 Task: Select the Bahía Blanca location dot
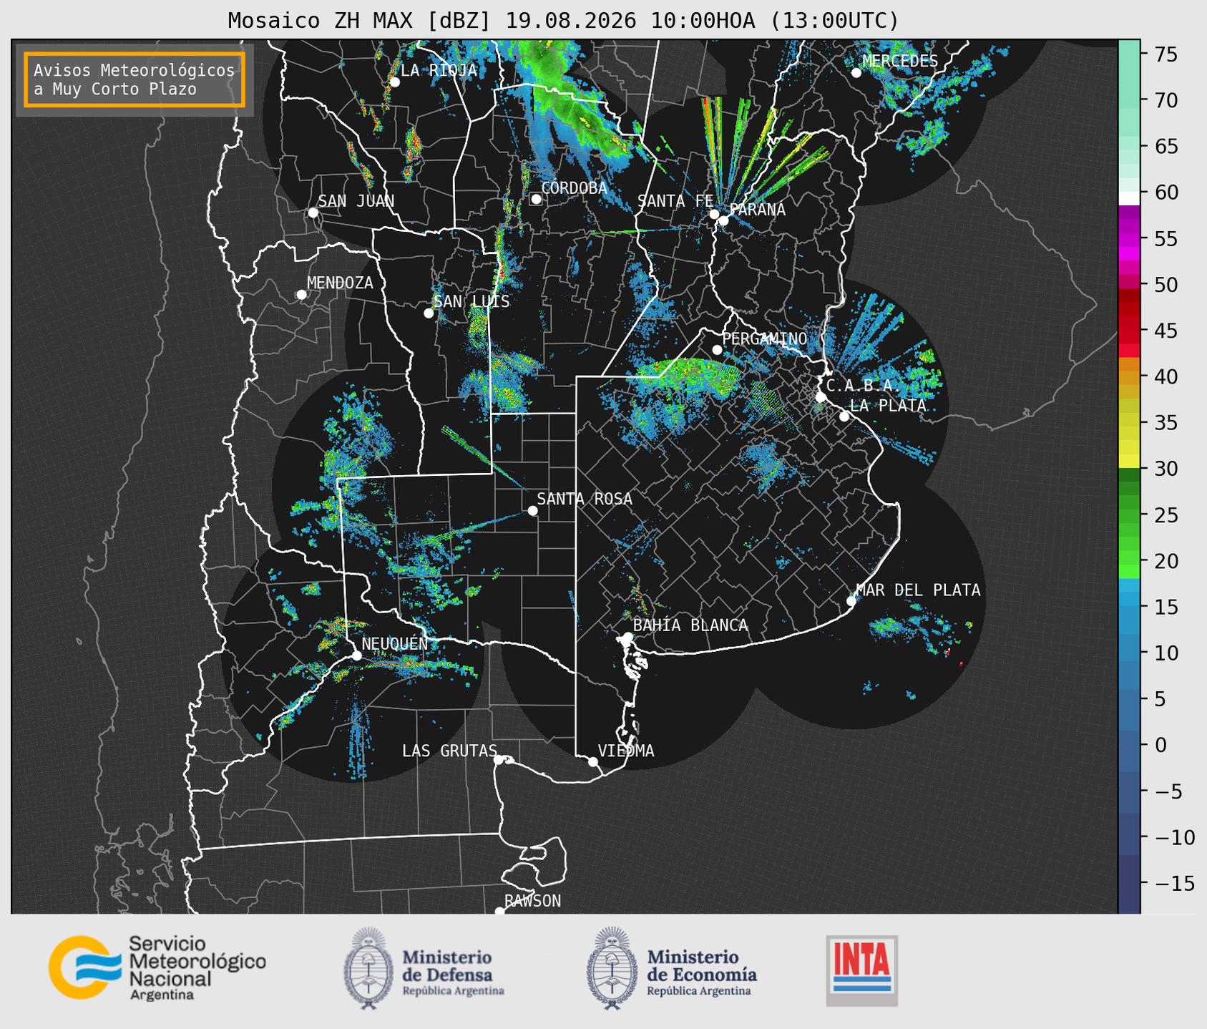pos(627,637)
